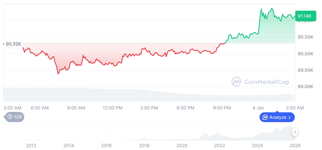Select the 4 Jan date marker
This screenshot has height=150, width=322.
pyautogui.click(x=258, y=108)
